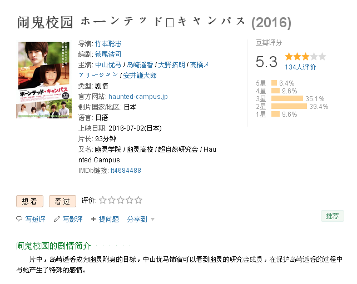Select the second rating star

(112, 200)
